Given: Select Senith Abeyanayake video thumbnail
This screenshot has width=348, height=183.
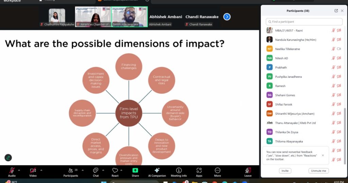Looking at the screenshot, I should click(129, 17).
